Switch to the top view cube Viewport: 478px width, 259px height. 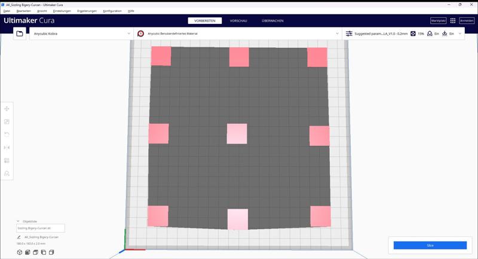coord(35,252)
